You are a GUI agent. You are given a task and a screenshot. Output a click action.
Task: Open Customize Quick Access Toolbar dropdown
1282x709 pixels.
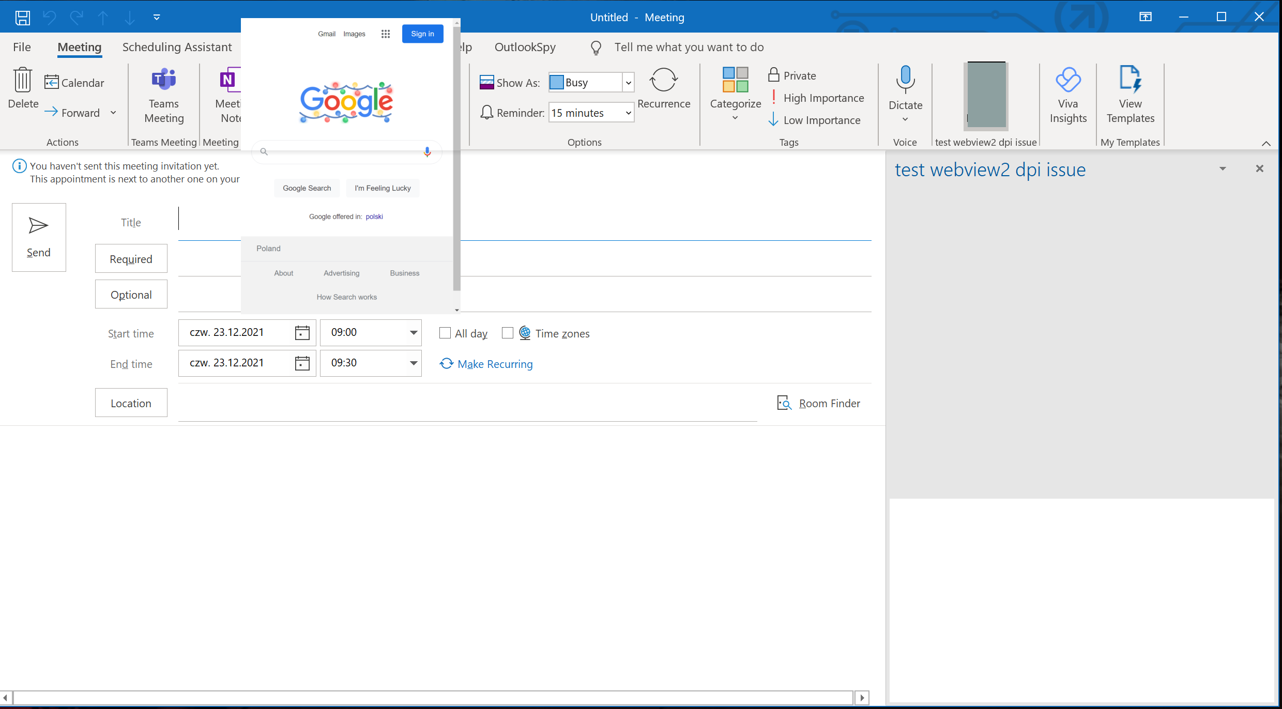tap(157, 18)
